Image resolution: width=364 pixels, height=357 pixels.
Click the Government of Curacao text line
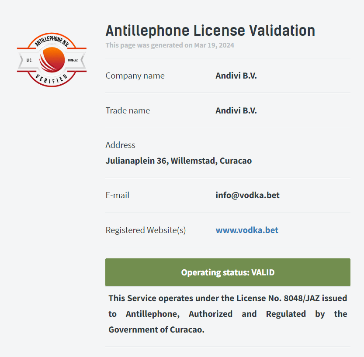click(x=156, y=330)
